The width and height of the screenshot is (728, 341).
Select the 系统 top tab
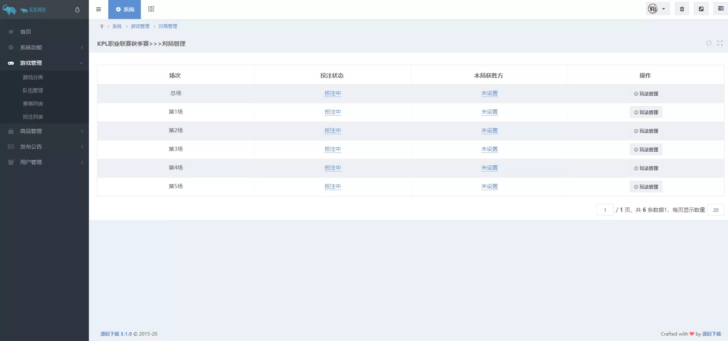pyautogui.click(x=125, y=9)
